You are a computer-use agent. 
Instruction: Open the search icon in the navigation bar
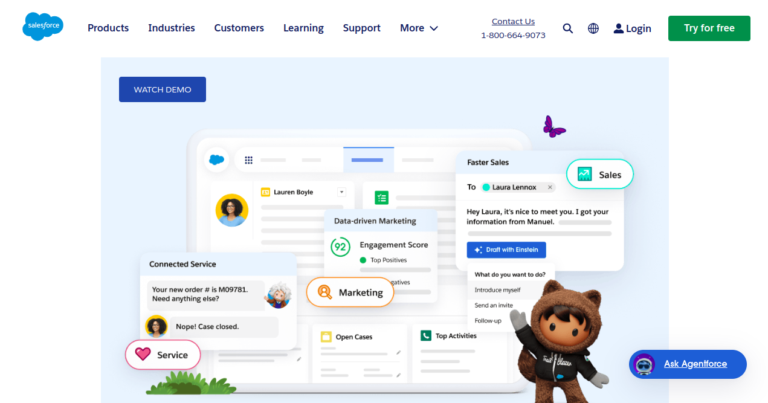click(x=567, y=28)
